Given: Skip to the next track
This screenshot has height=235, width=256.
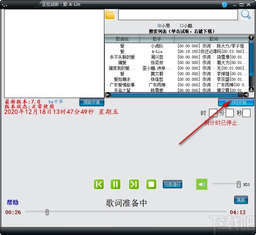Looking at the screenshot, I should click(134, 184).
